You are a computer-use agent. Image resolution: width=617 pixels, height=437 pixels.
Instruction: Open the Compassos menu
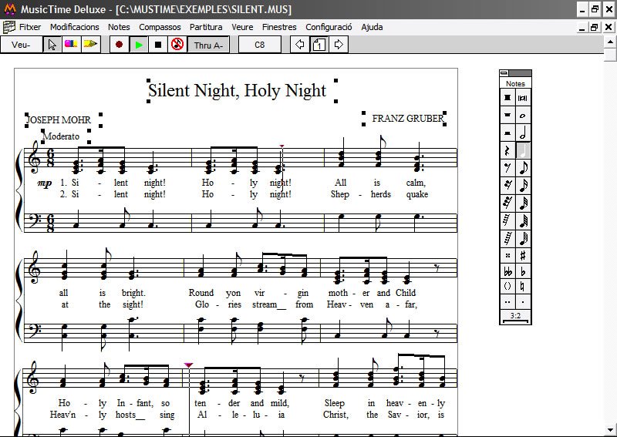tap(160, 27)
